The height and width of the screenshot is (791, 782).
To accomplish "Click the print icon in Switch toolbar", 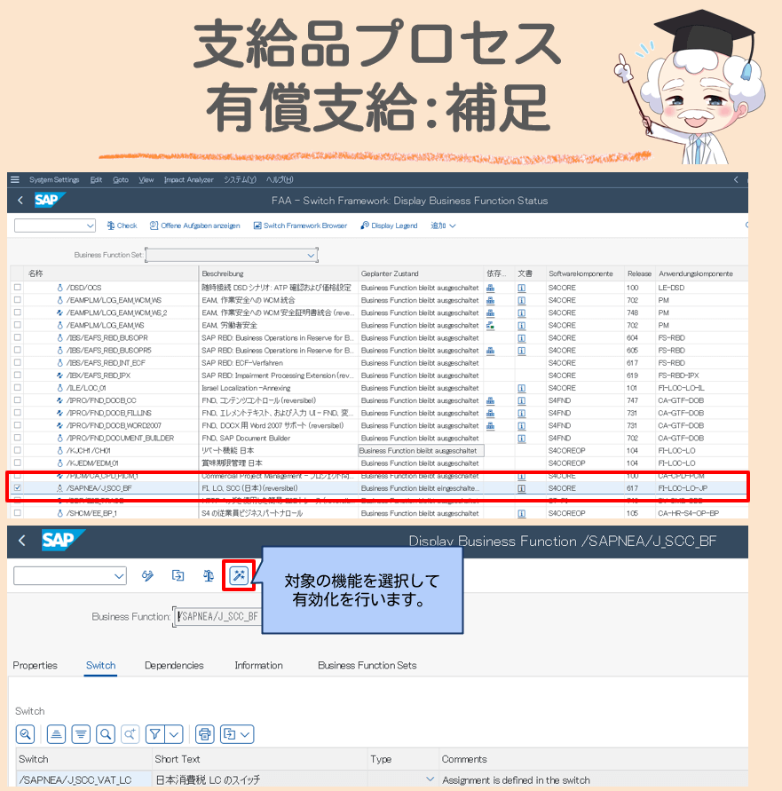I will coord(204,734).
